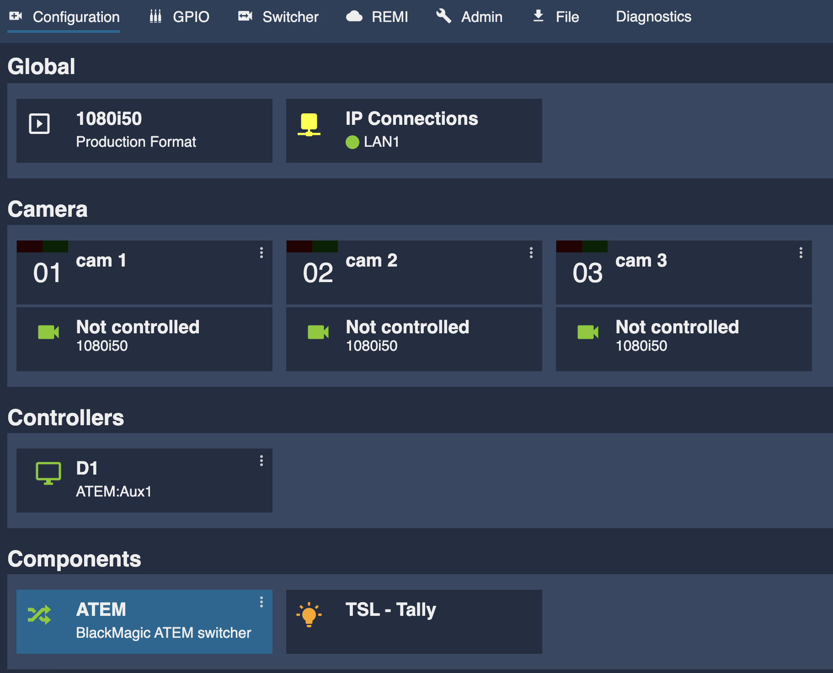
Task: Click camera number 03
Action: (588, 273)
